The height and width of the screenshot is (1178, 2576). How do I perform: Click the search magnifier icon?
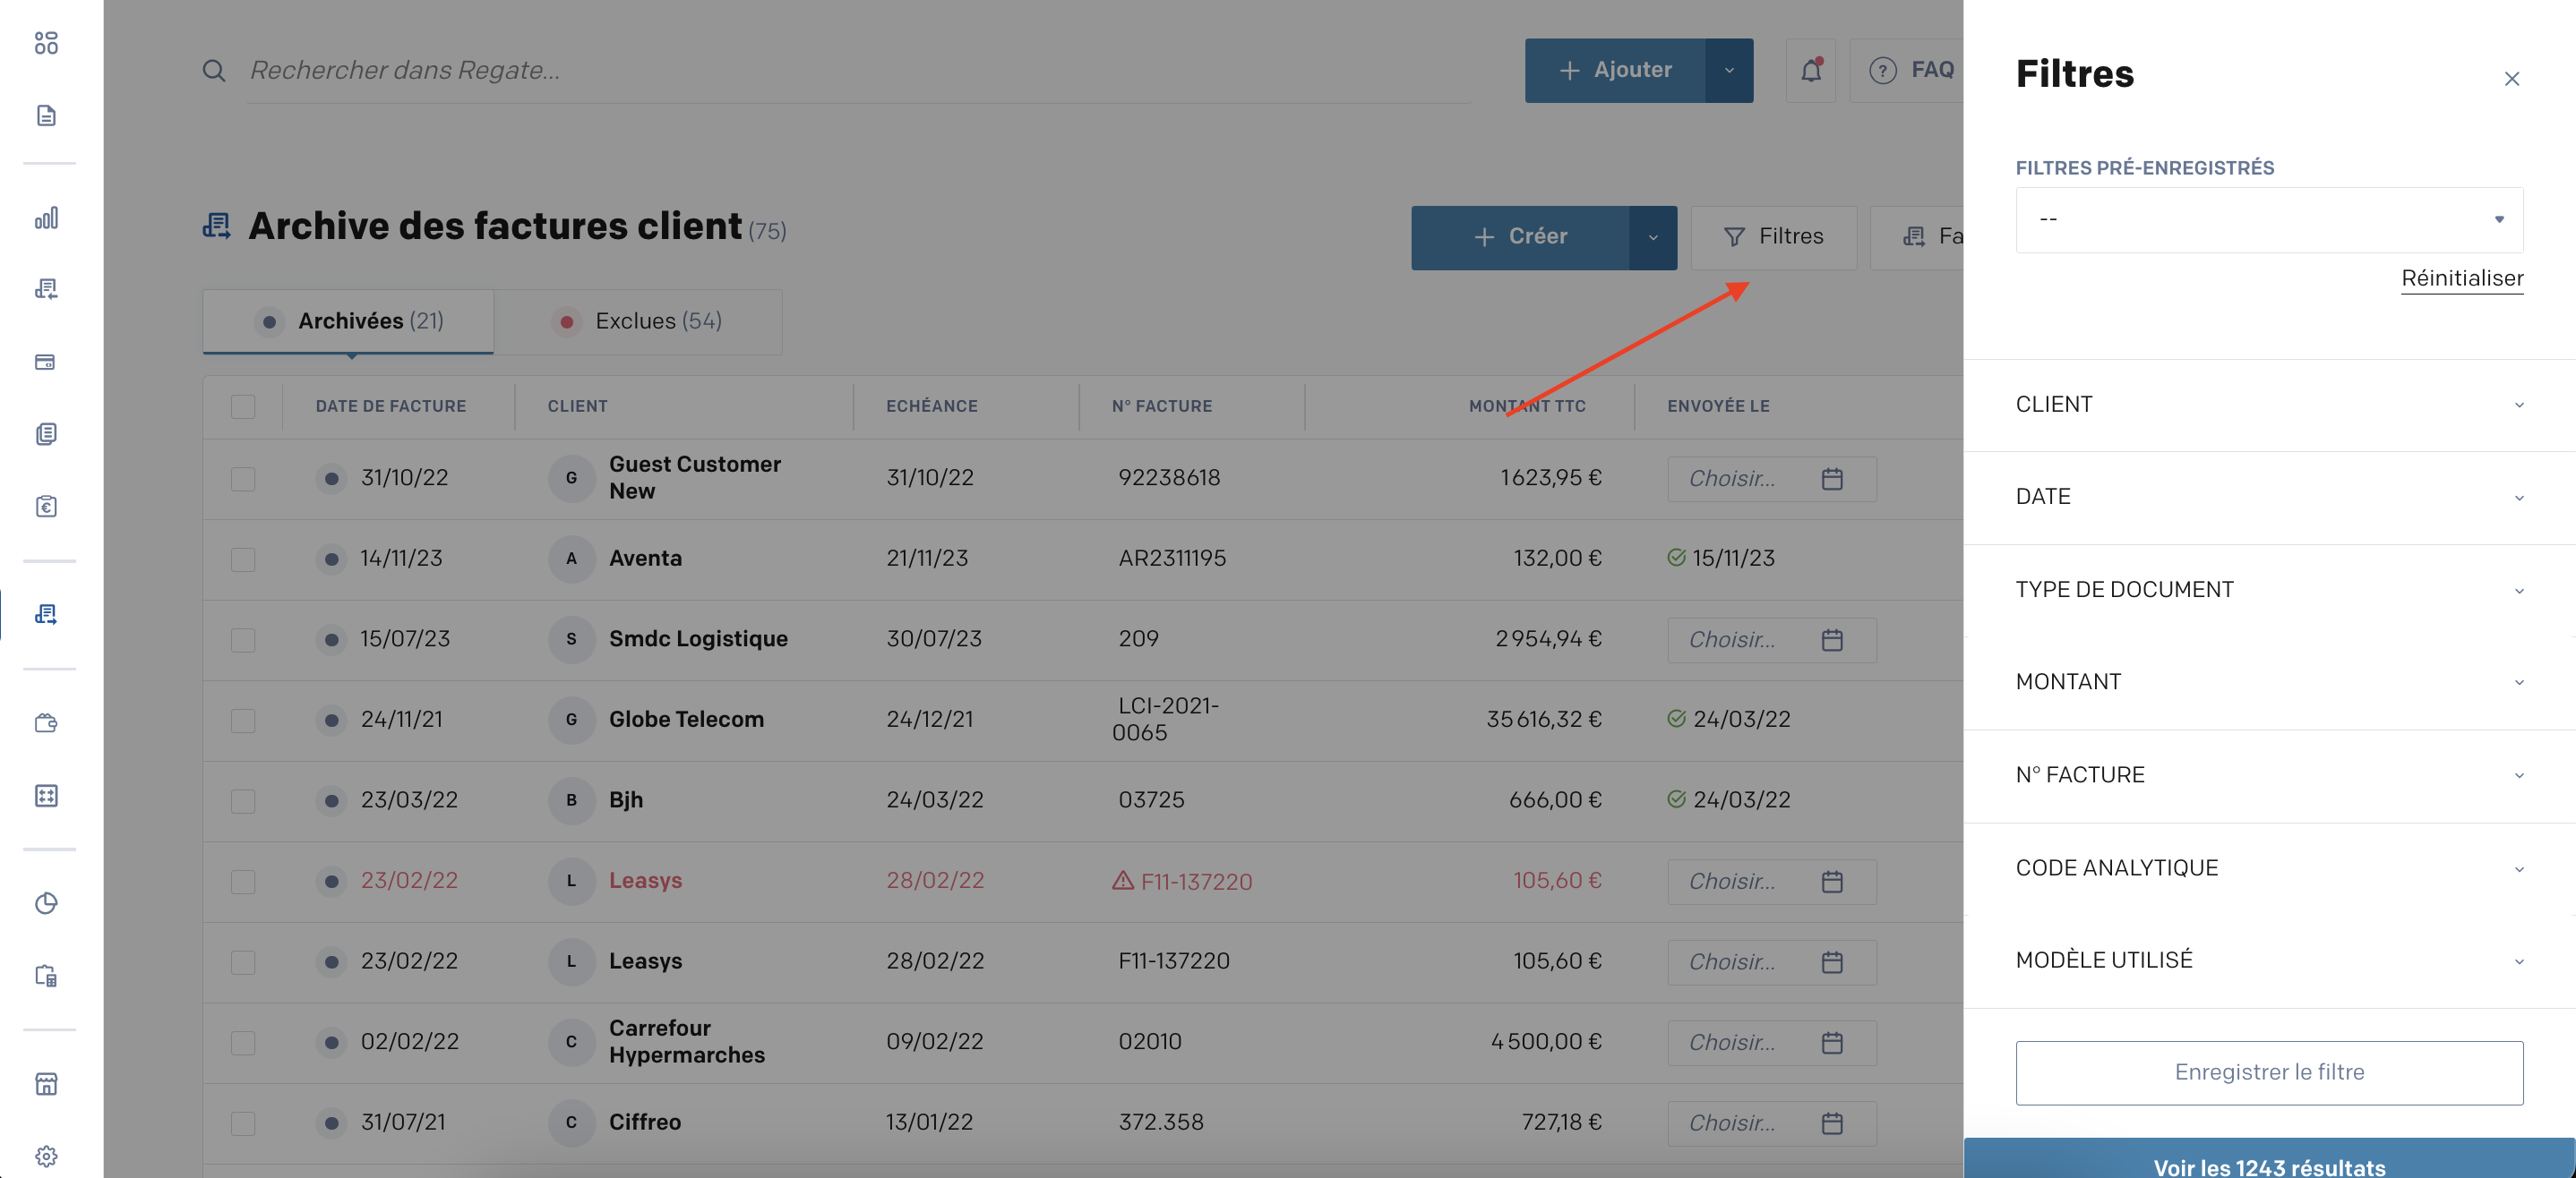[x=213, y=70]
